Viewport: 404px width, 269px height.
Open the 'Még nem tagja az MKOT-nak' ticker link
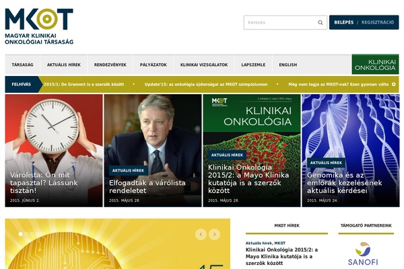[338, 84]
